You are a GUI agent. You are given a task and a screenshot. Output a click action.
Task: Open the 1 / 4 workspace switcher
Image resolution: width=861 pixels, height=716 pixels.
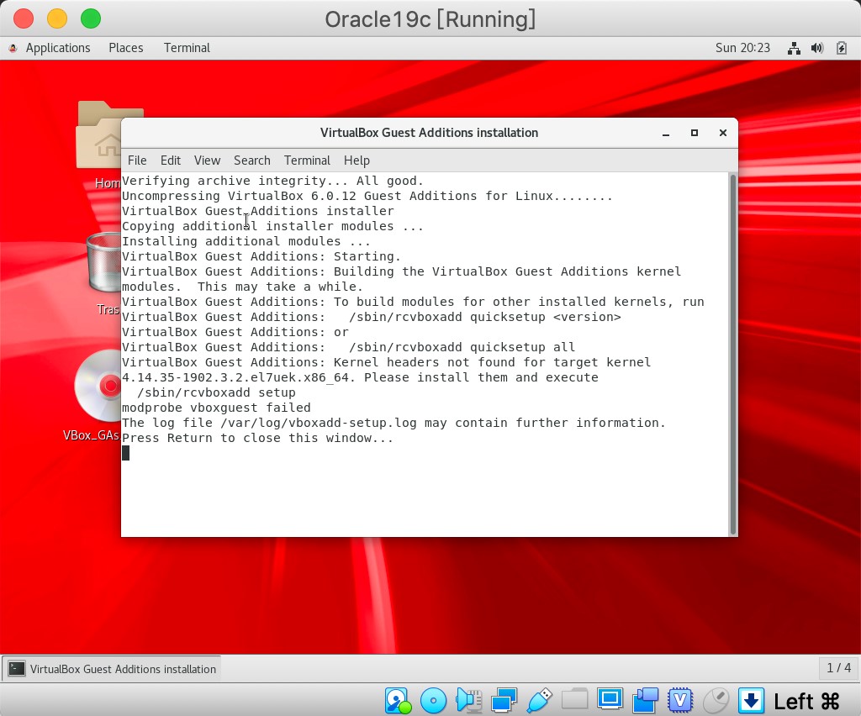click(x=838, y=668)
